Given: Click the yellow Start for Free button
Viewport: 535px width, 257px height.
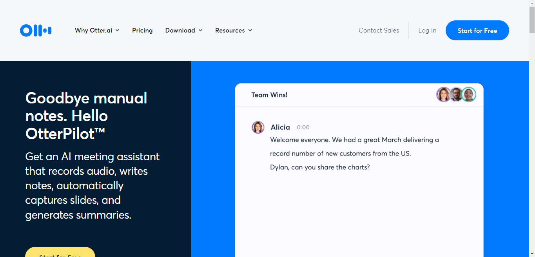Looking at the screenshot, I should [x=60, y=253].
